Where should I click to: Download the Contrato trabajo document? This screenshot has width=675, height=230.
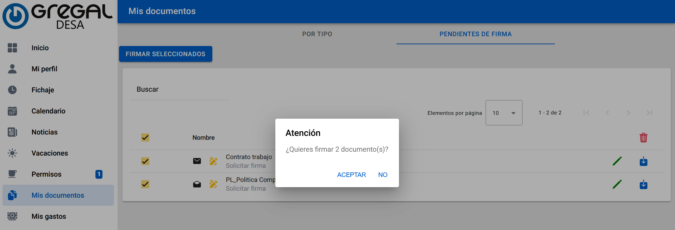(643, 161)
